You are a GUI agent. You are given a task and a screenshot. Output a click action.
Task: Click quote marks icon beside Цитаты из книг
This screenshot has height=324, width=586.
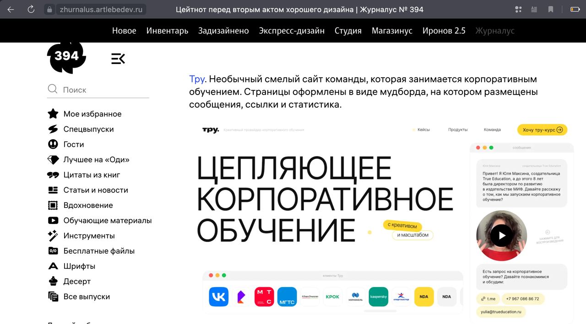53,175
